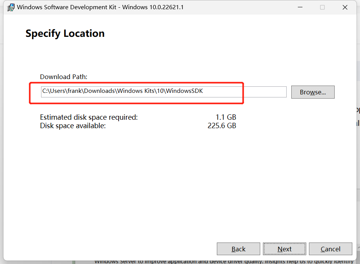The image size is (360, 264).
Task: Click the "225.6 GB" value
Action: pos(222,125)
